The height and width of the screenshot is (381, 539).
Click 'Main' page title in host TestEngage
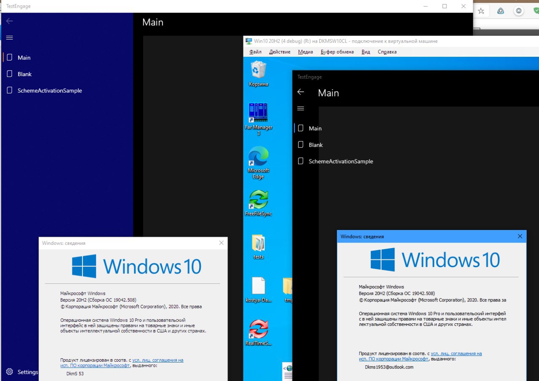pos(153,22)
